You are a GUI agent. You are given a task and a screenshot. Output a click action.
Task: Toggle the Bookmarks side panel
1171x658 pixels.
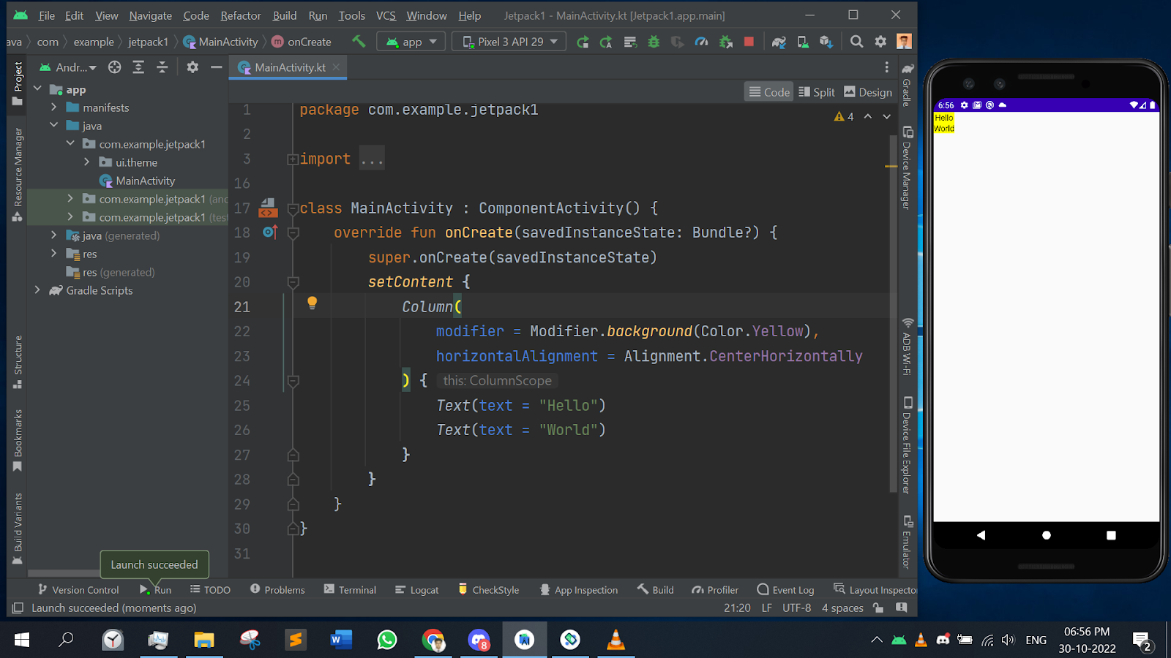coord(18,440)
